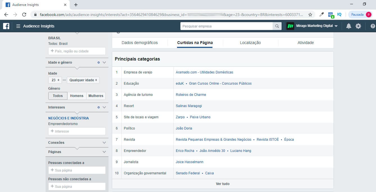Screen dimensions: 376x192
Task: Click blue dot beside Interesses
Action: click(99, 107)
